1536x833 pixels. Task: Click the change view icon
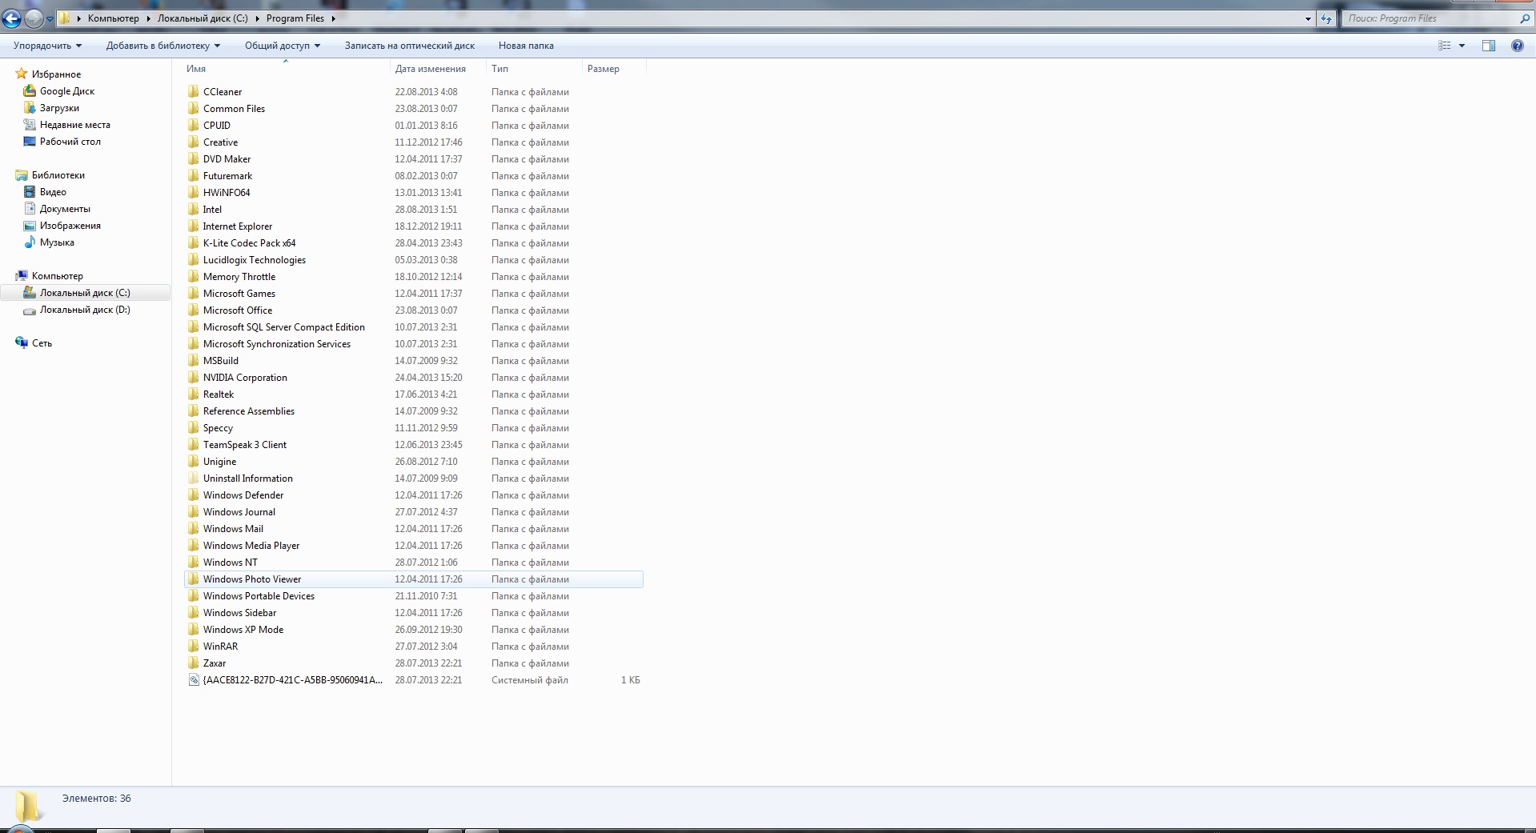click(1445, 46)
